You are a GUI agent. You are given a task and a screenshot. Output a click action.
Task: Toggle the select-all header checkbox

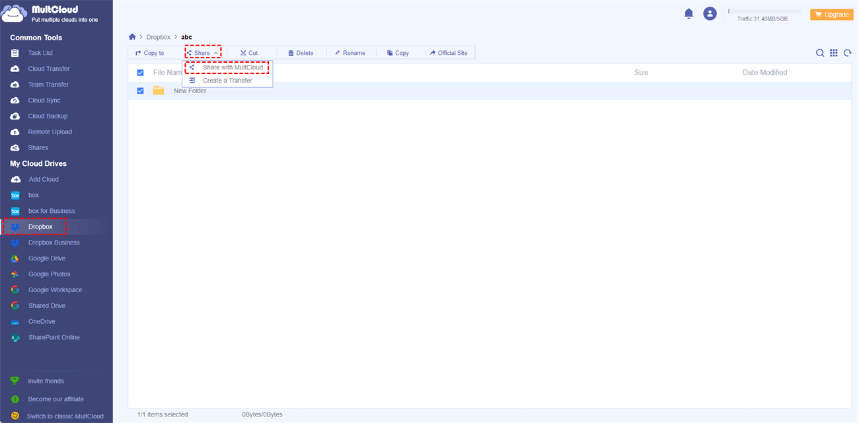click(x=140, y=73)
